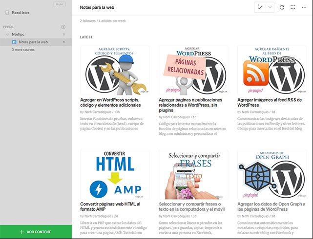
Task: Open article Agregar imágenes al feed RSS
Action: click(x=270, y=103)
